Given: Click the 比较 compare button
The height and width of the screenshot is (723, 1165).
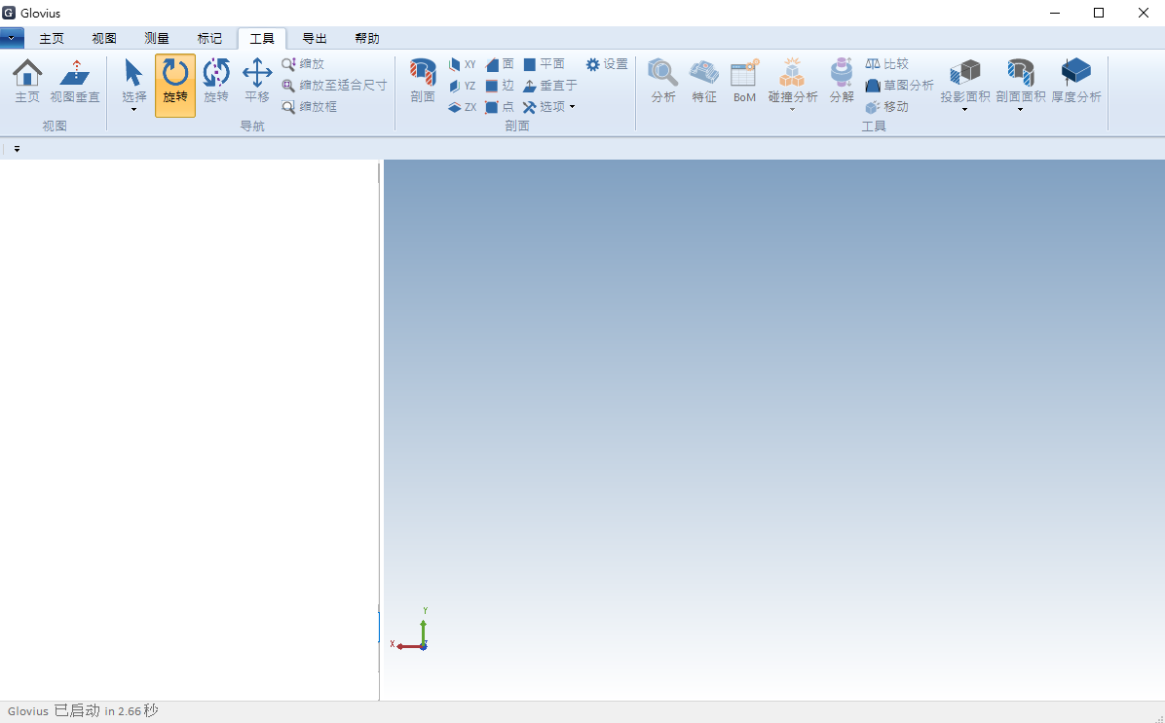Looking at the screenshot, I should [x=886, y=64].
